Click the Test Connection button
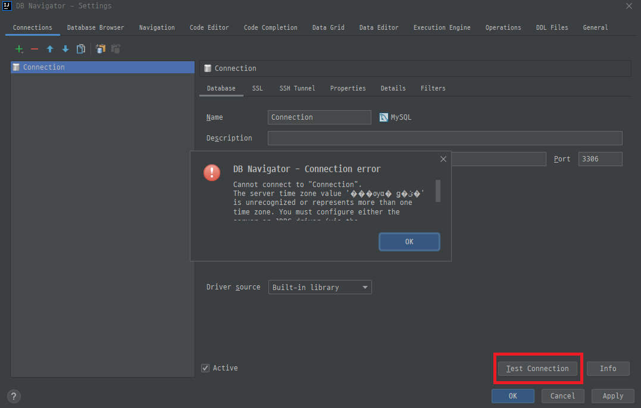This screenshot has height=408, width=641. 537,368
